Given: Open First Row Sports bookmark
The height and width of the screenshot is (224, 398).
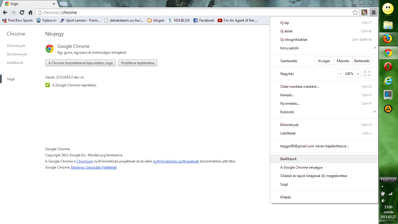Looking at the screenshot, I should tap(17, 20).
